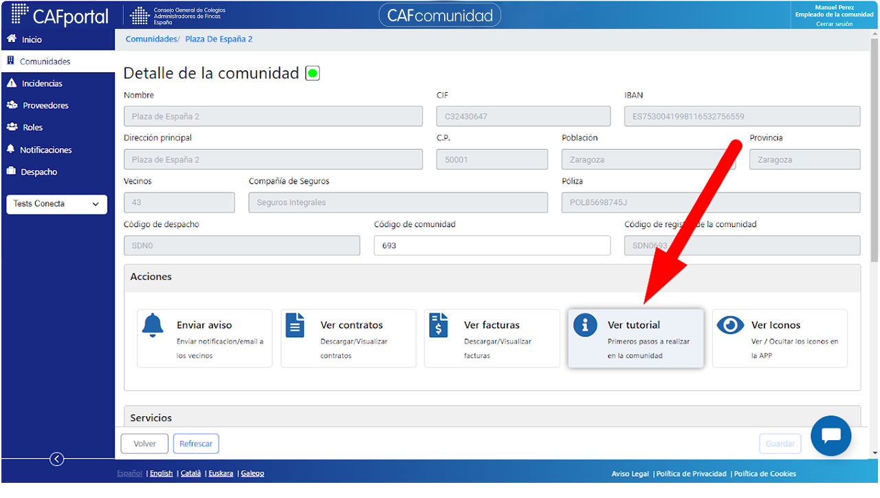
Task: Click the Código de comunidad input field
Action: pos(492,246)
